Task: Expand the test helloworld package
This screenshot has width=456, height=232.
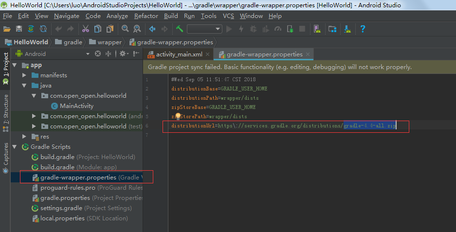Action: tap(34, 126)
